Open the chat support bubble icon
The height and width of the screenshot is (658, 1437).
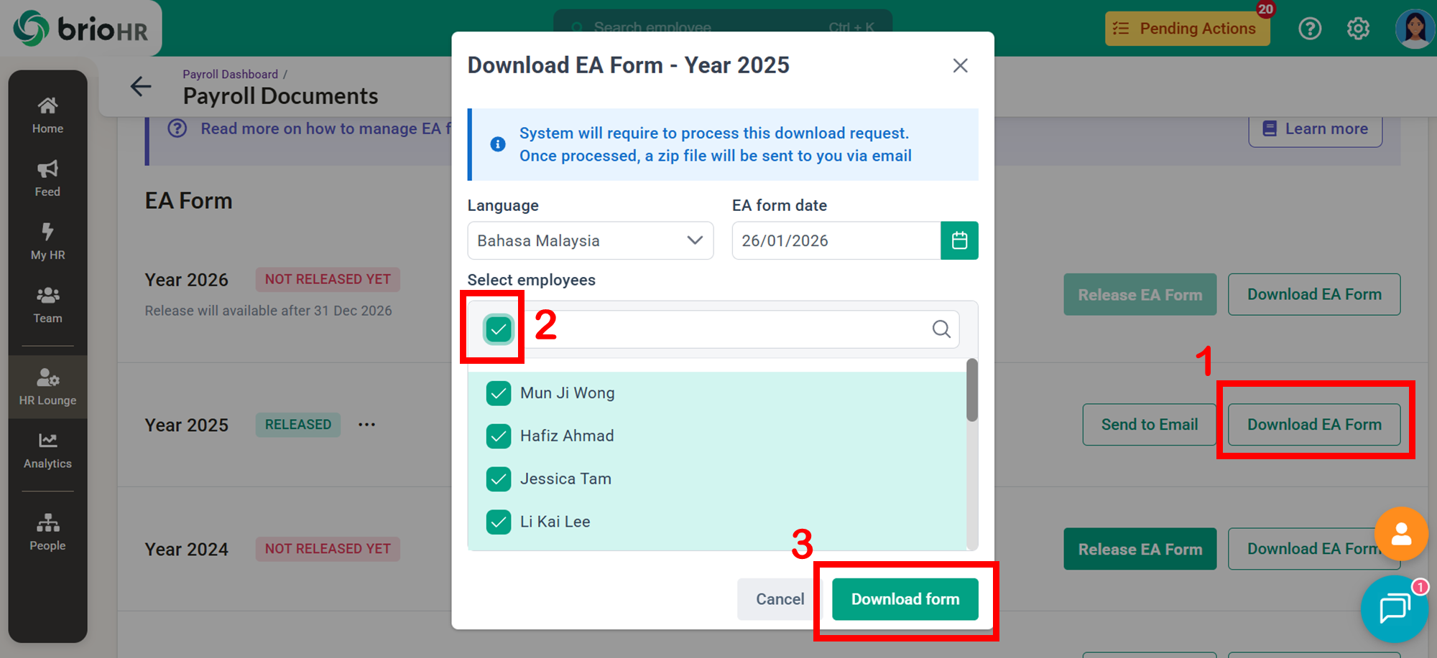[1394, 608]
